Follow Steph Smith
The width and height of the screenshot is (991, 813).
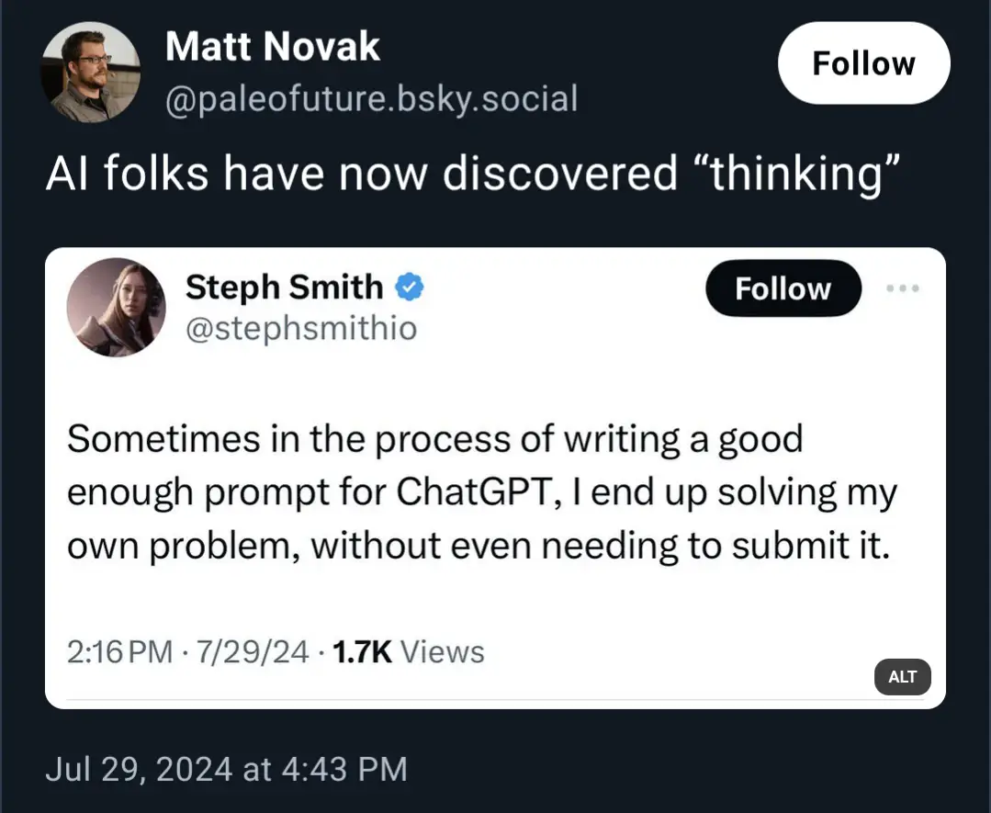pos(783,288)
